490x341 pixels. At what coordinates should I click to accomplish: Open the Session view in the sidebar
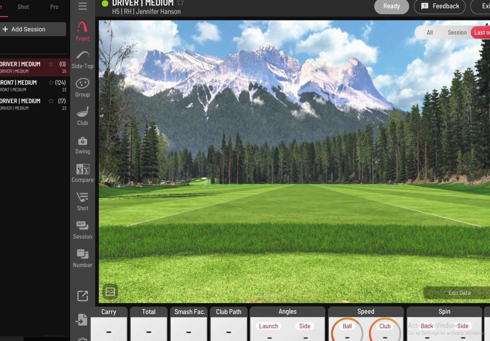82,230
